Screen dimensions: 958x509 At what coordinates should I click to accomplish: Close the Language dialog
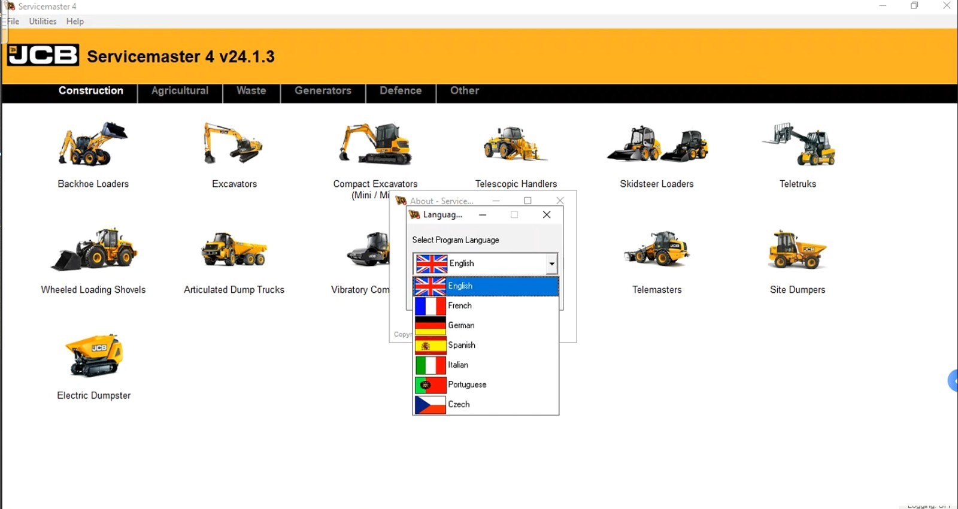(547, 214)
